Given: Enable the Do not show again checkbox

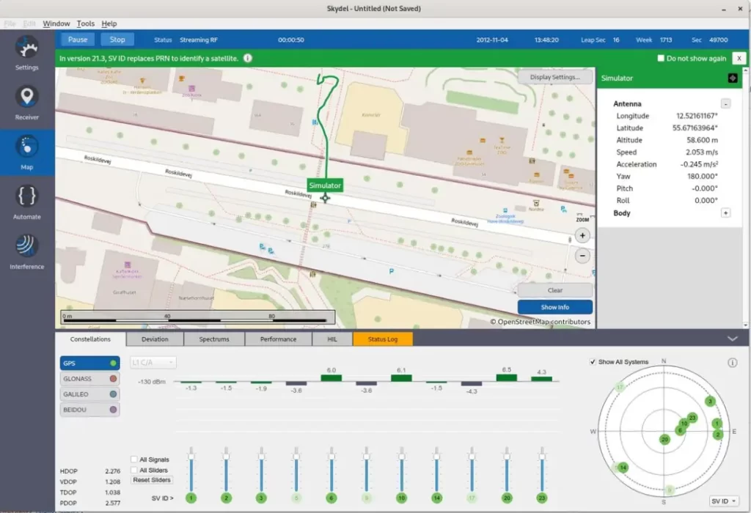Looking at the screenshot, I should coord(661,59).
